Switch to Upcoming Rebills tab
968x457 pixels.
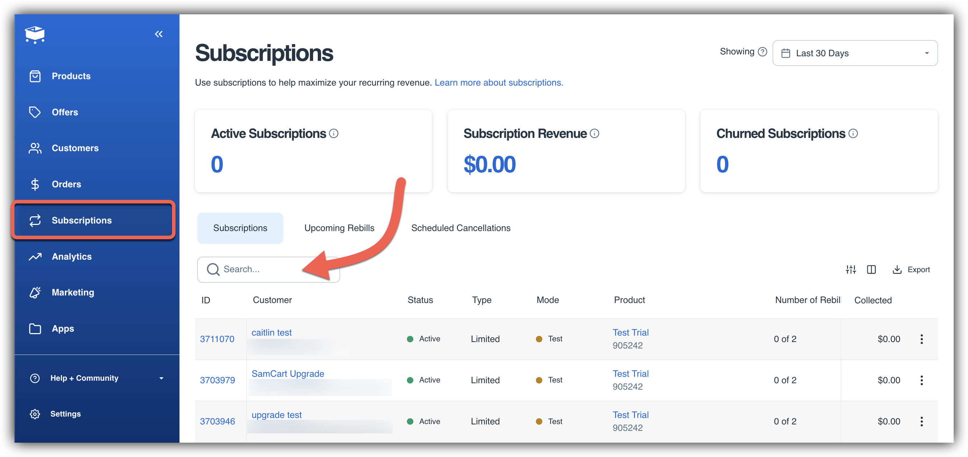[339, 228]
